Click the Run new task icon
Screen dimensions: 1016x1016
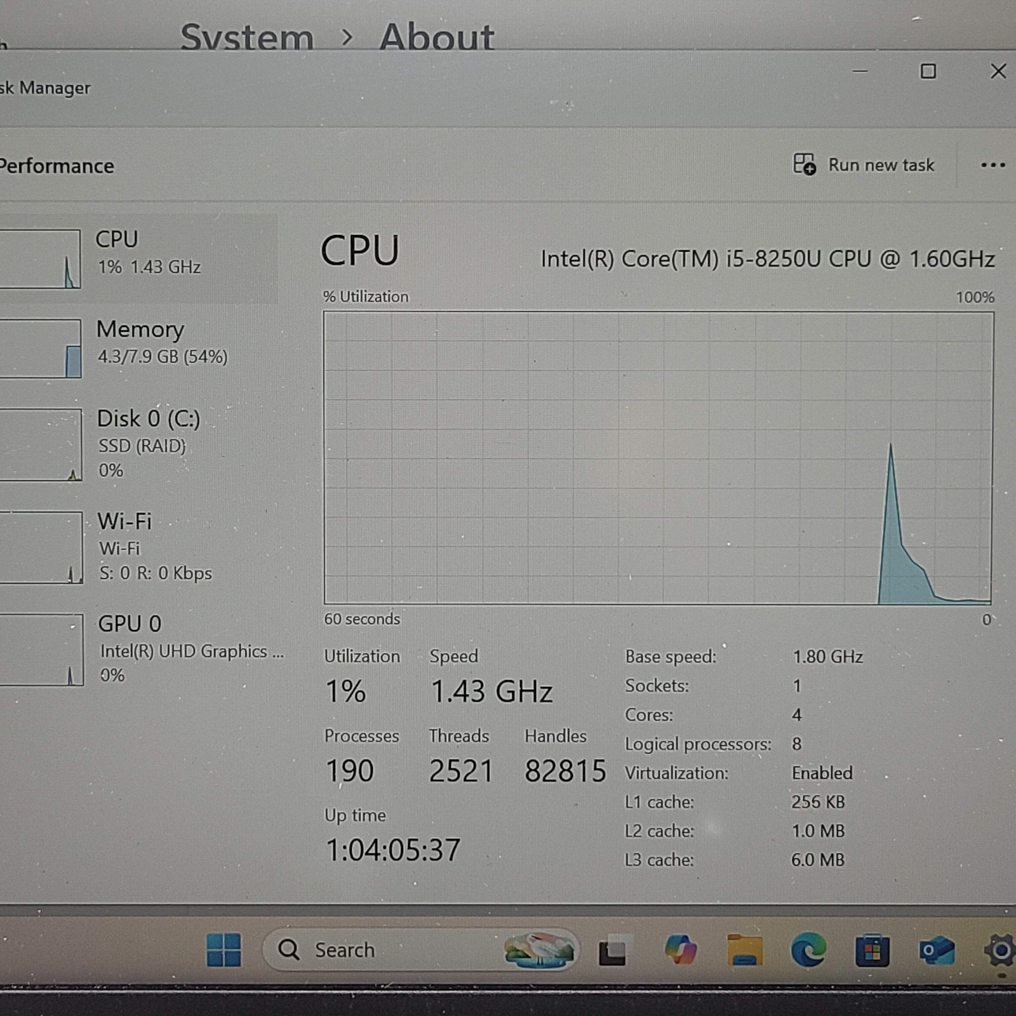pos(805,164)
